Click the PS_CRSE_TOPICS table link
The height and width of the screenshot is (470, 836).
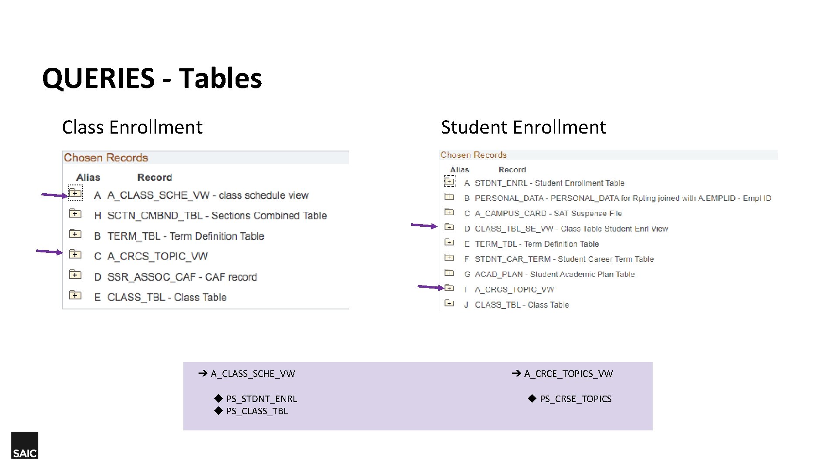tap(575, 399)
